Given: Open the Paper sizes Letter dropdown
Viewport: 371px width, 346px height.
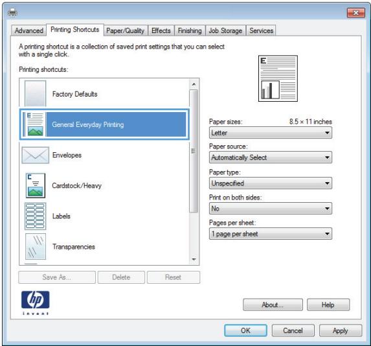Looking at the screenshot, I should [271, 133].
